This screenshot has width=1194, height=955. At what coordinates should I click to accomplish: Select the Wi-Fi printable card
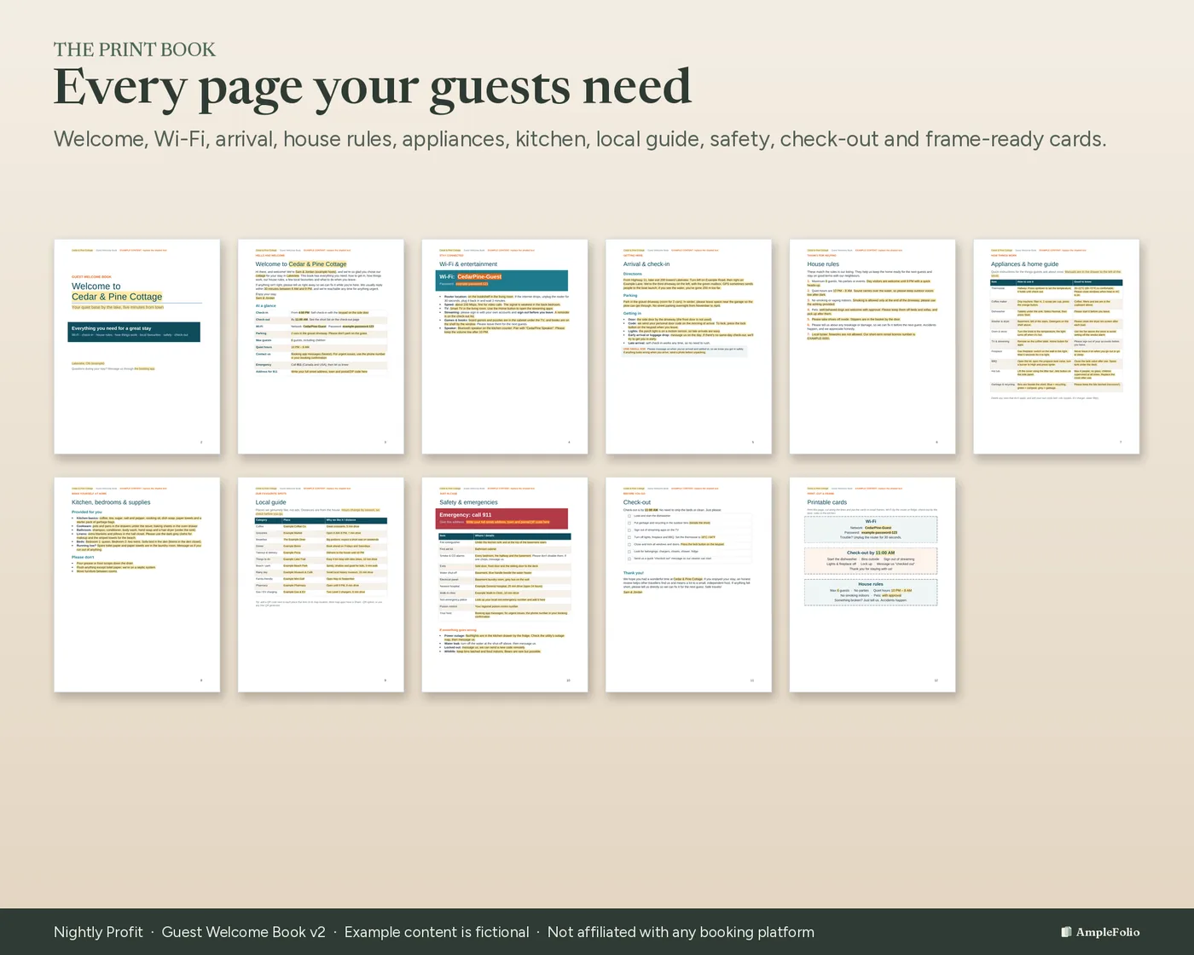pyautogui.click(x=871, y=529)
